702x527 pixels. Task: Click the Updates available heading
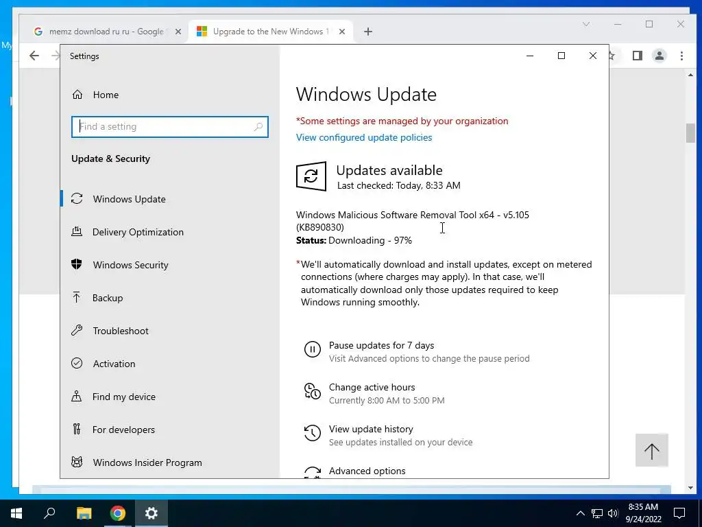(389, 170)
